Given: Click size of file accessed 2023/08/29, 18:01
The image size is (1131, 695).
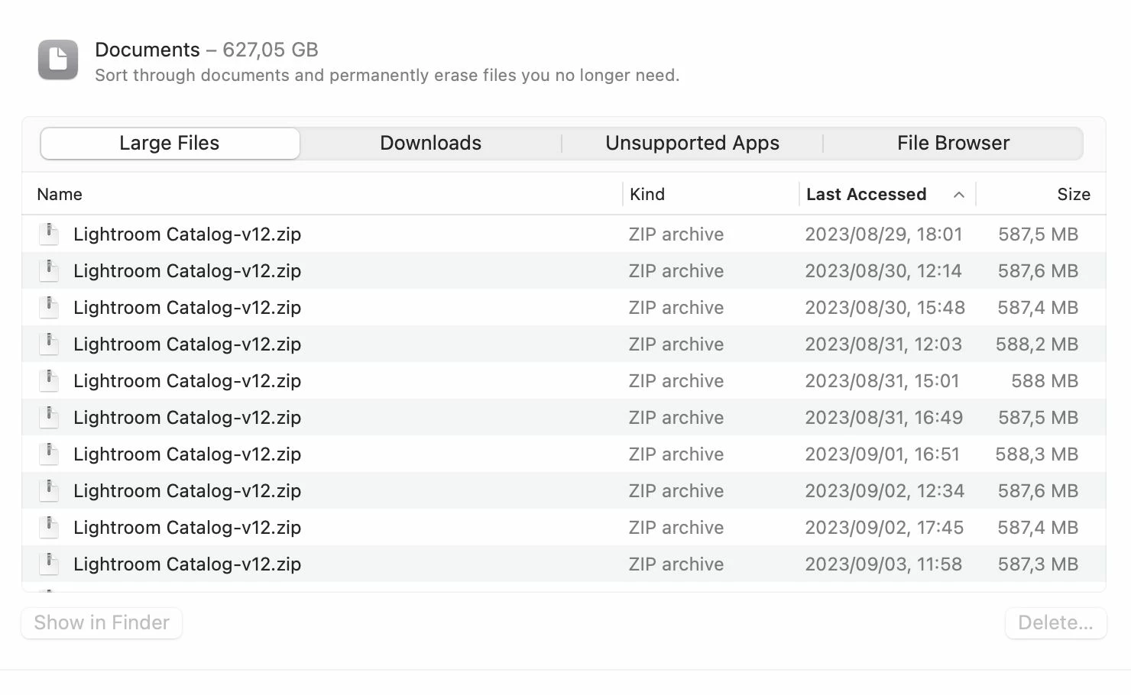Looking at the screenshot, I should 1039,234.
